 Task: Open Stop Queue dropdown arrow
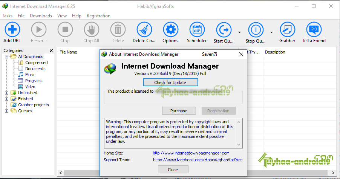[x=271, y=32]
